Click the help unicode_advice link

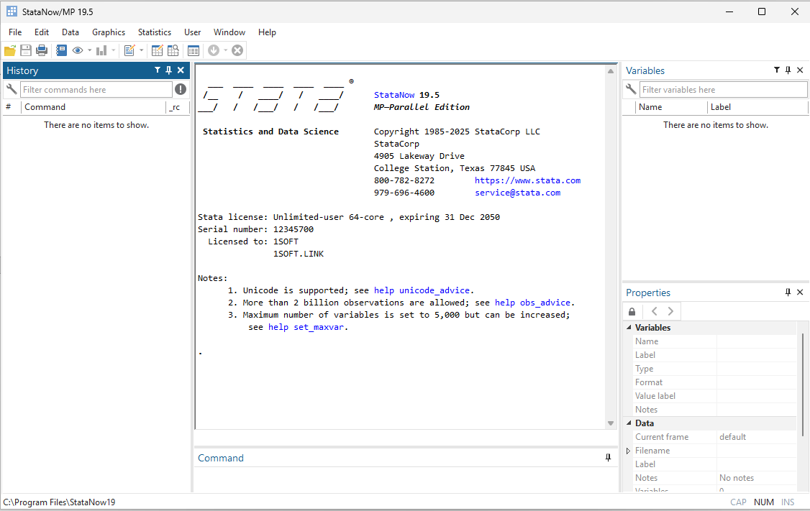tap(422, 290)
